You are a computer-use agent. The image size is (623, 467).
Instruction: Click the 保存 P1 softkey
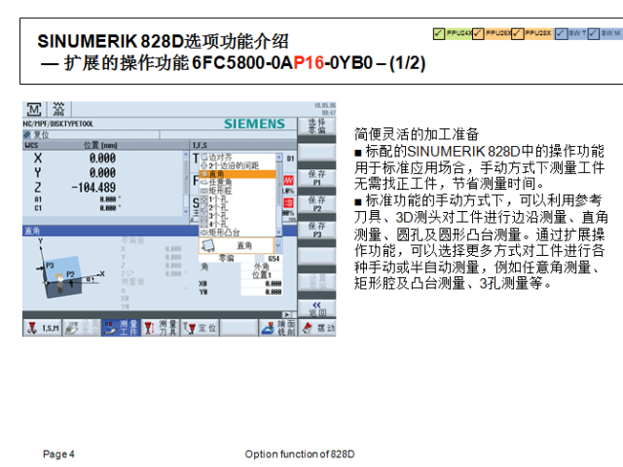[x=316, y=178]
